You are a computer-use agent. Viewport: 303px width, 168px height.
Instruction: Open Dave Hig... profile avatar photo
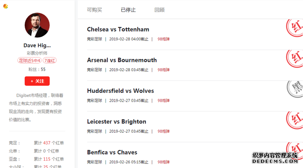(x=37, y=25)
